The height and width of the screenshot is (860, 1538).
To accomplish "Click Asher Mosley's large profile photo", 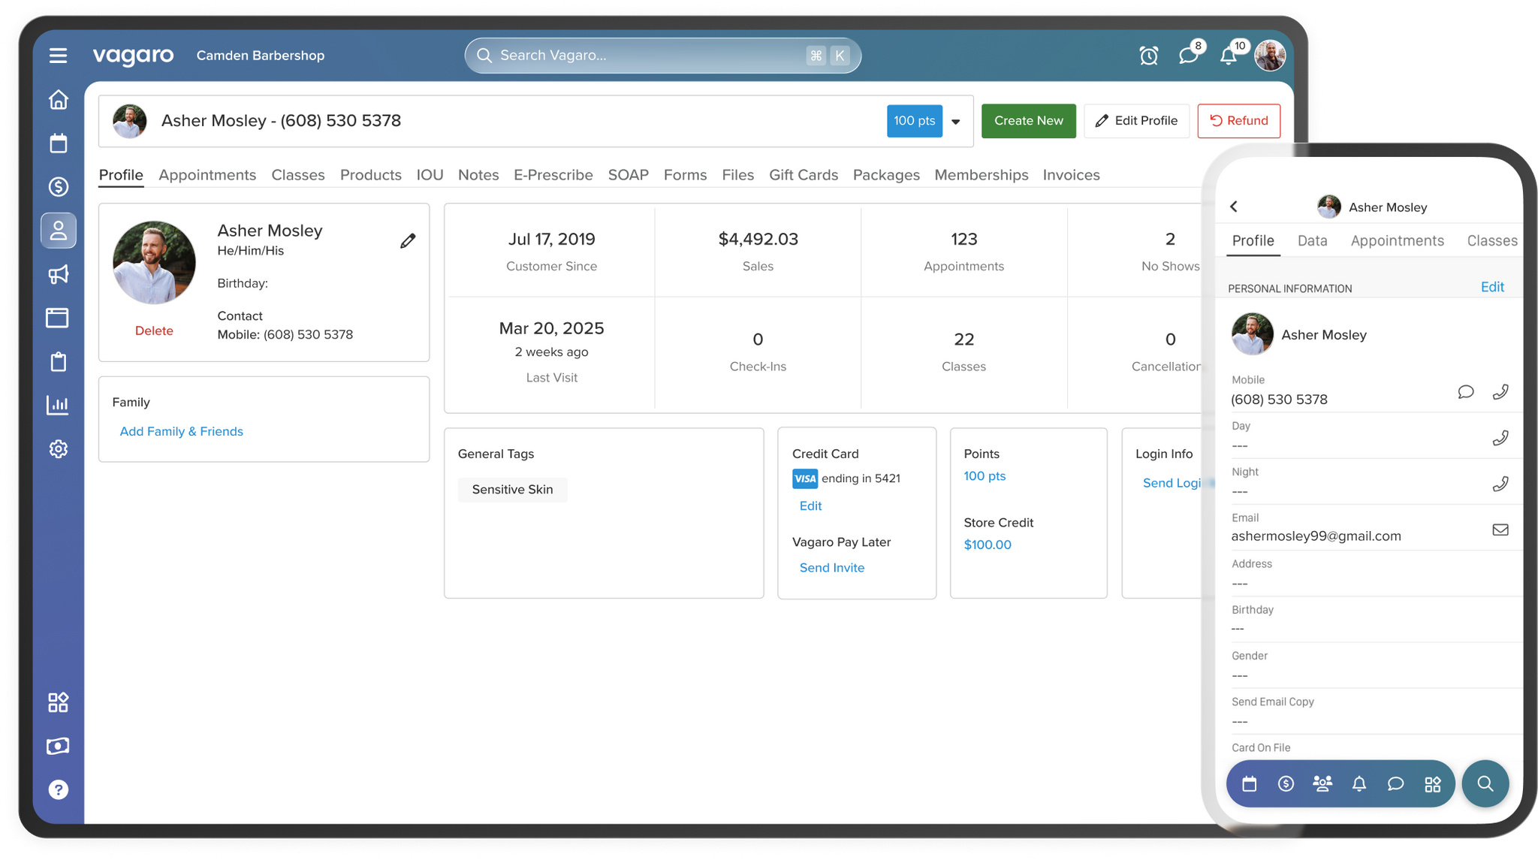I will [x=154, y=262].
